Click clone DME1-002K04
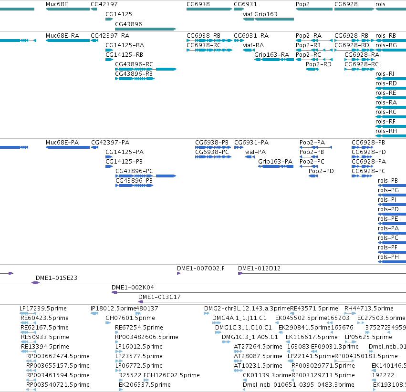Viewport: 406px width, 392px height. pyautogui.click(x=133, y=288)
